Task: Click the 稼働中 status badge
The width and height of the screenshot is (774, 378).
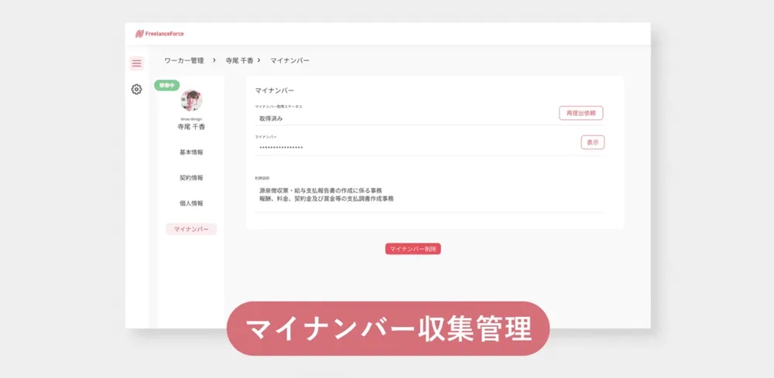Action: (167, 85)
